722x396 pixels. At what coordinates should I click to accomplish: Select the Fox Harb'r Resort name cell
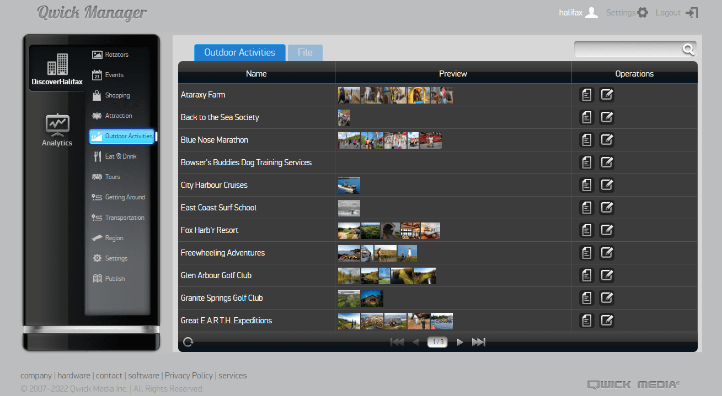pos(256,230)
